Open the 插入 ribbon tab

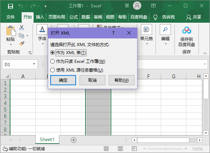[40, 17]
